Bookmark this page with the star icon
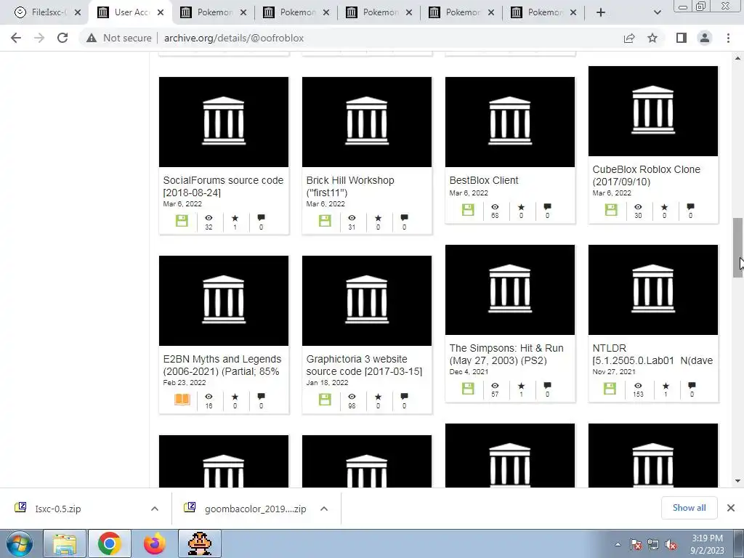Image resolution: width=744 pixels, height=558 pixels. pos(652,38)
